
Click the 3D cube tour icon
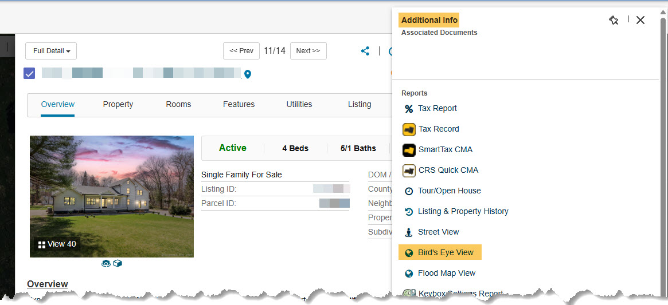118,264
